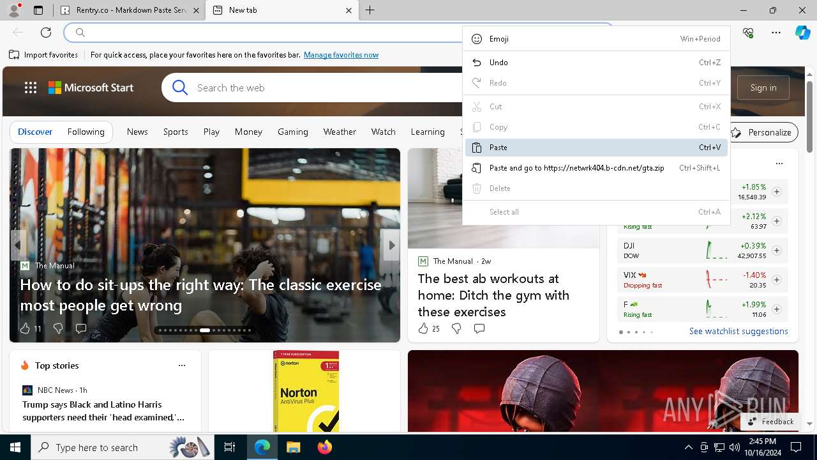817x460 pixels.
Task: Open the Money category
Action: 248,132
